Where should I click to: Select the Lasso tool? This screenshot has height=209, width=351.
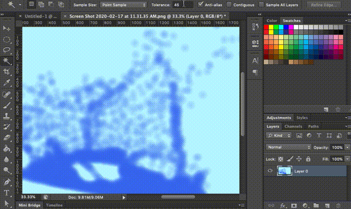point(6,50)
